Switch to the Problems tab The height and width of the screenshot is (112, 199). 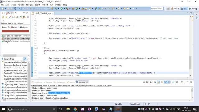click(x=37, y=82)
